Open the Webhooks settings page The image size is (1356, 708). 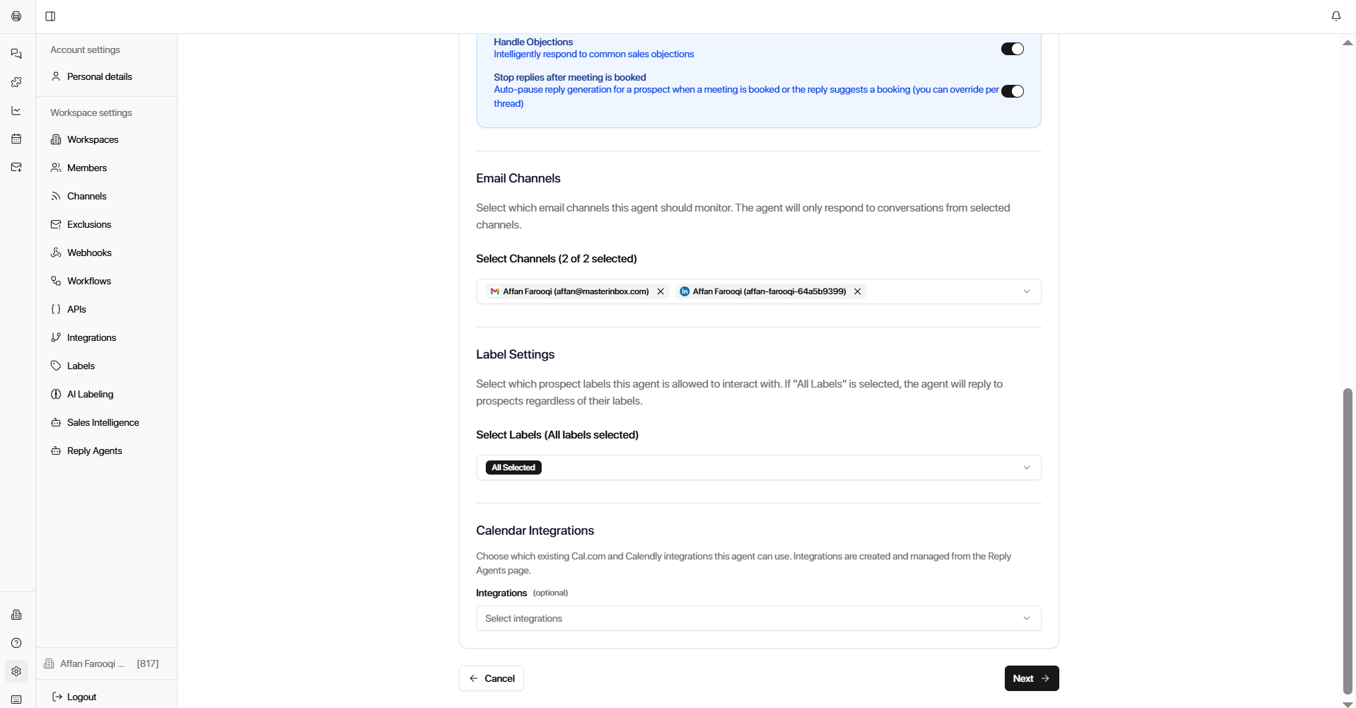coord(89,253)
